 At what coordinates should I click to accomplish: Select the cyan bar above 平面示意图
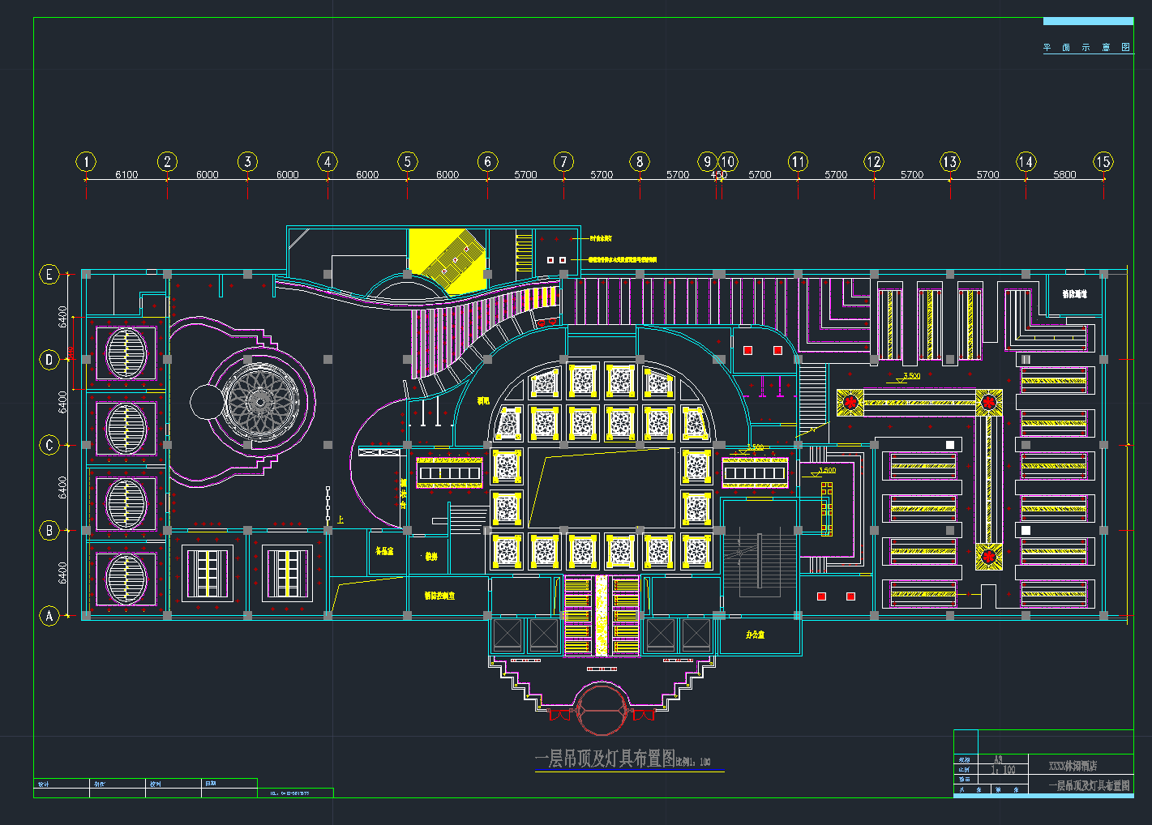(1088, 21)
